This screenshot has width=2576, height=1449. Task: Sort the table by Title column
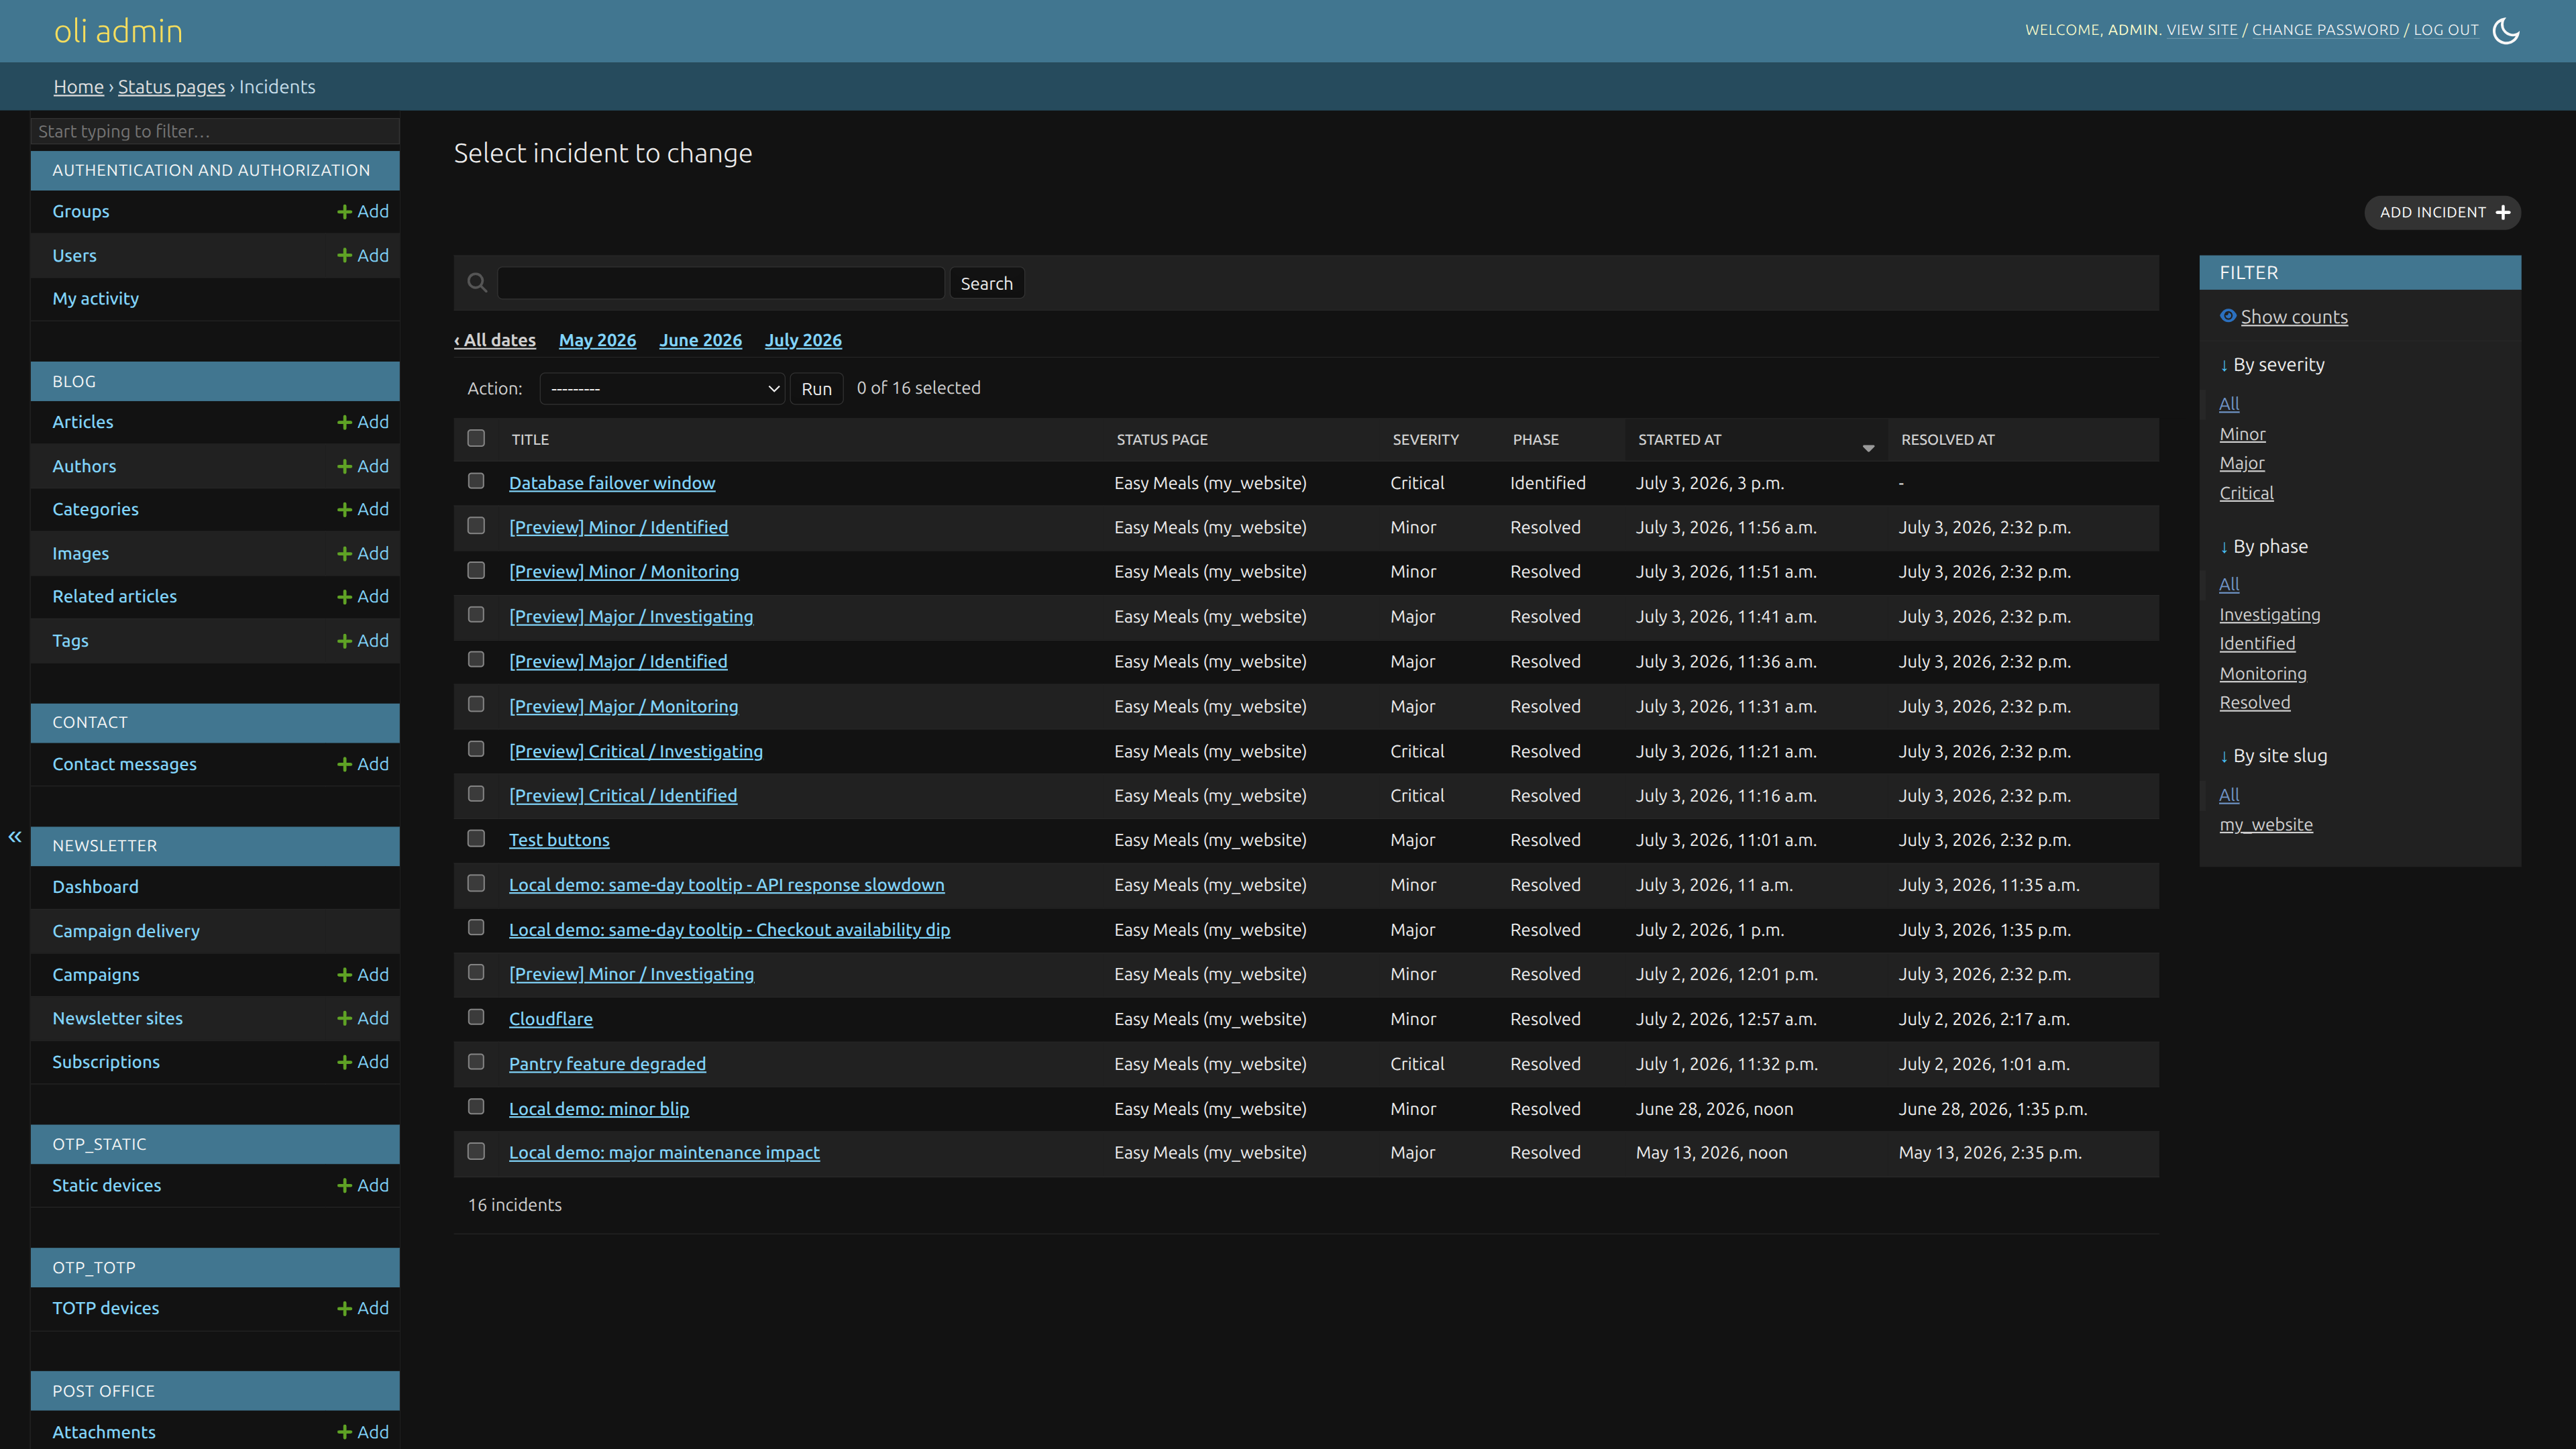530,440
